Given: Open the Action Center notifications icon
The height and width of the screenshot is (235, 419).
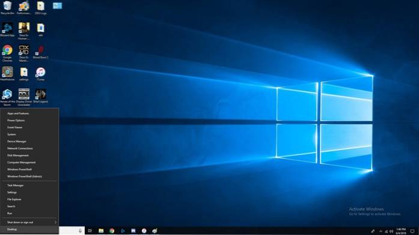Looking at the screenshot, I should [x=412, y=231].
